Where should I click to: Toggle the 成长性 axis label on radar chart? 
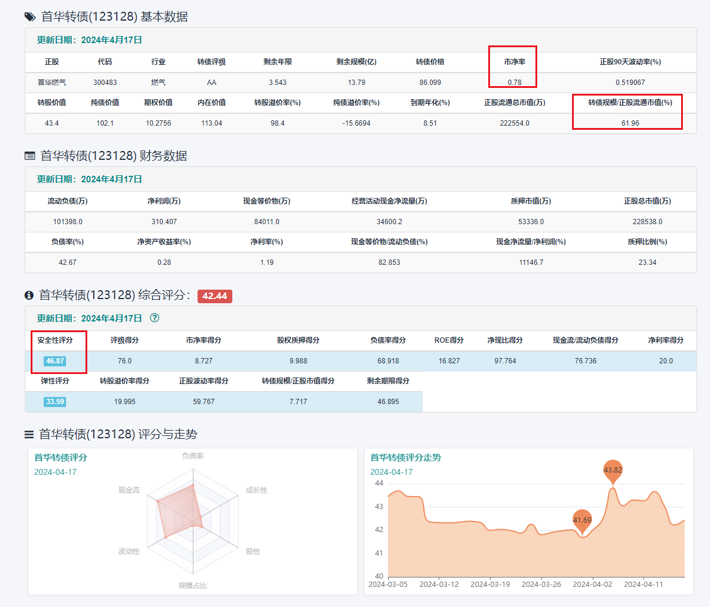pyautogui.click(x=257, y=490)
